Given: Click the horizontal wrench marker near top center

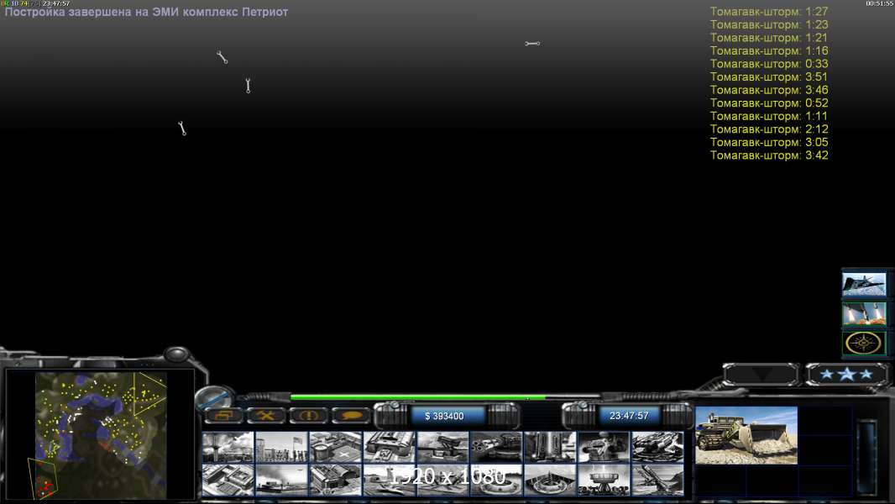Looking at the screenshot, I should pyautogui.click(x=532, y=43).
